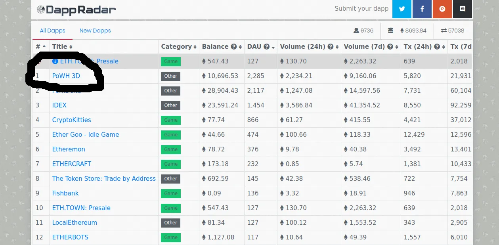Image resolution: width=499 pixels, height=245 pixels.
Task: Click the Other badge in PoWH 3D row
Action: [171, 76]
